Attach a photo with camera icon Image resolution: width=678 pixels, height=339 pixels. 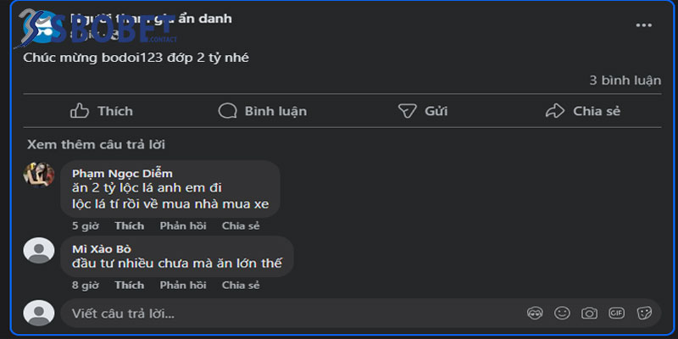(589, 313)
